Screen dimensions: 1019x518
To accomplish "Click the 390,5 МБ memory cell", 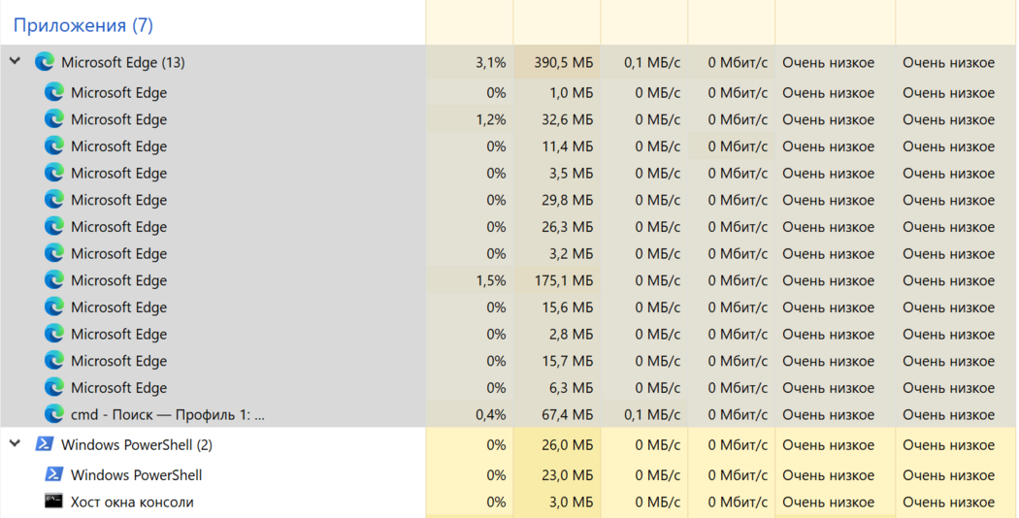I will (563, 62).
